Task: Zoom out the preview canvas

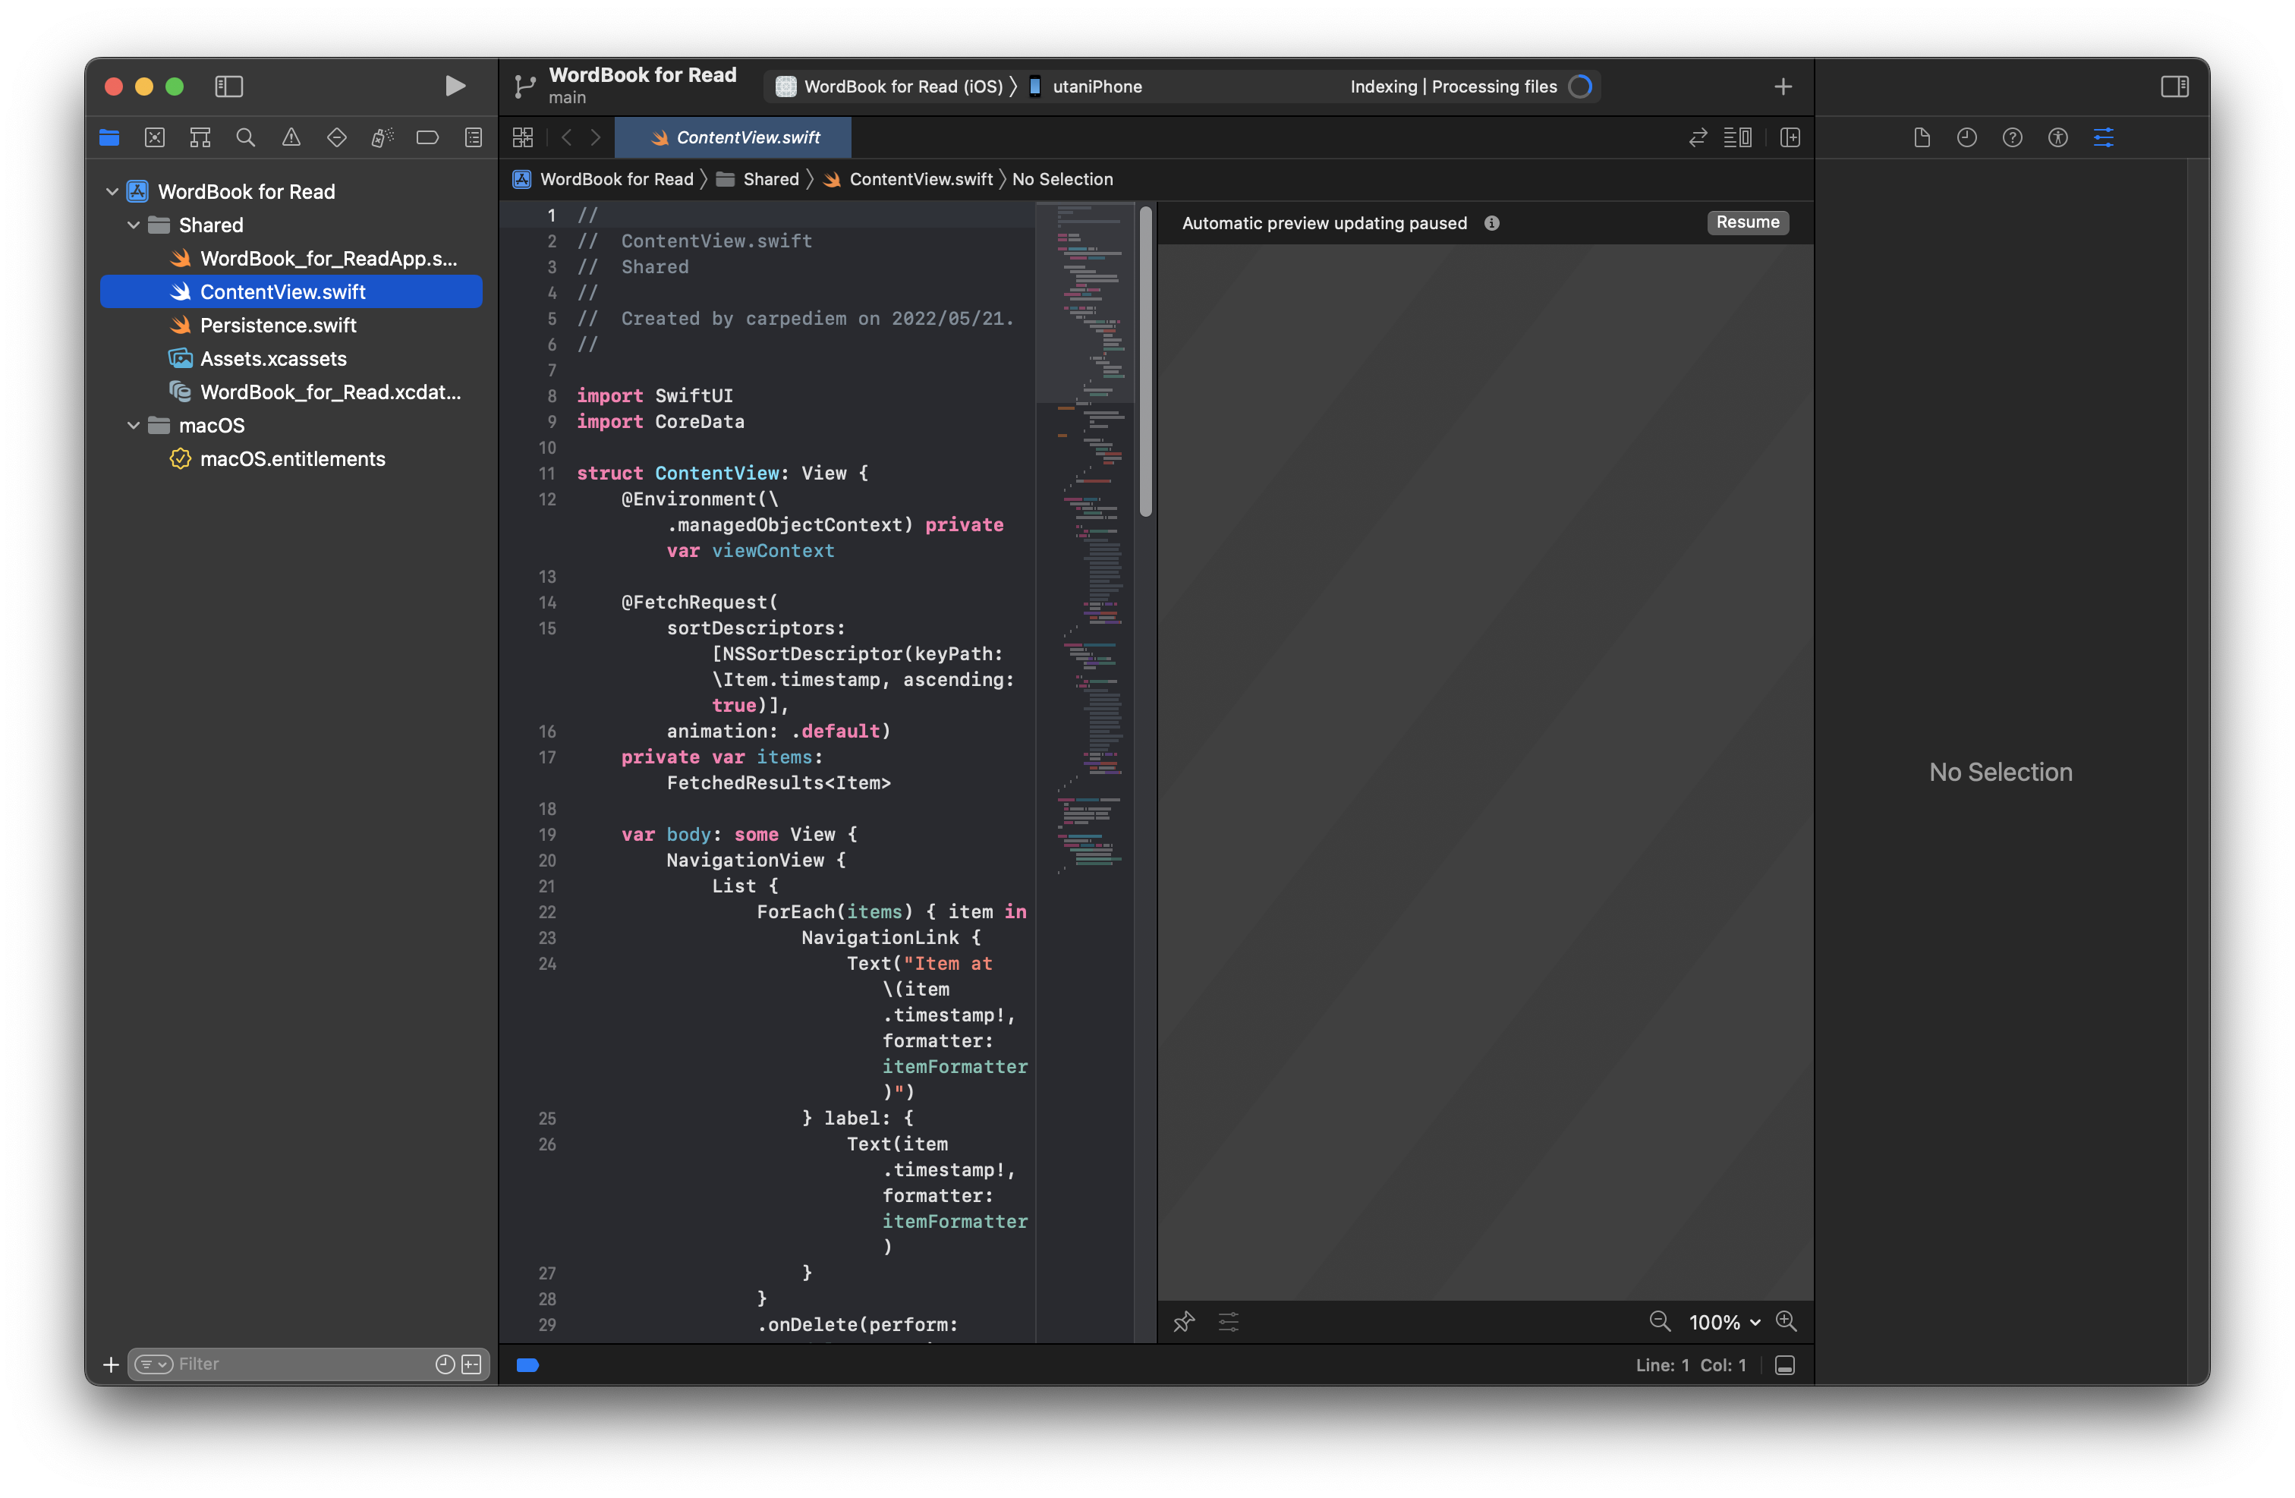Action: [1660, 1322]
